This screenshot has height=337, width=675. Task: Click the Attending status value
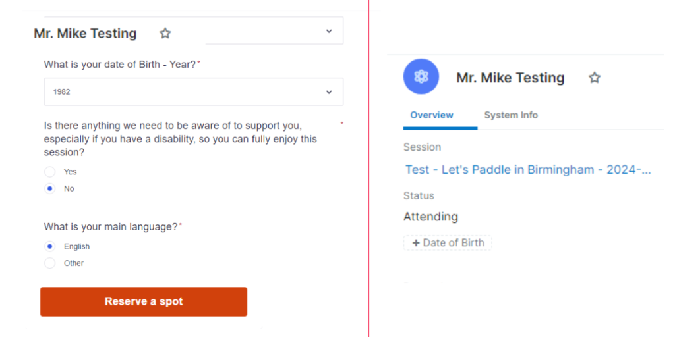(430, 217)
